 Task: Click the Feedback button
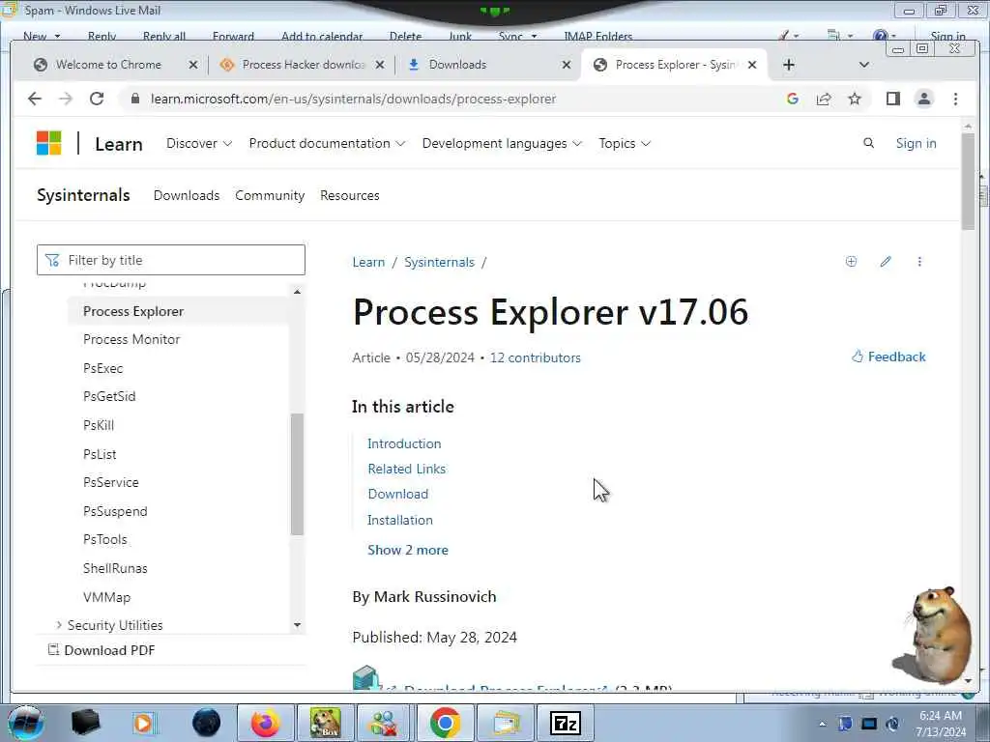point(888,357)
